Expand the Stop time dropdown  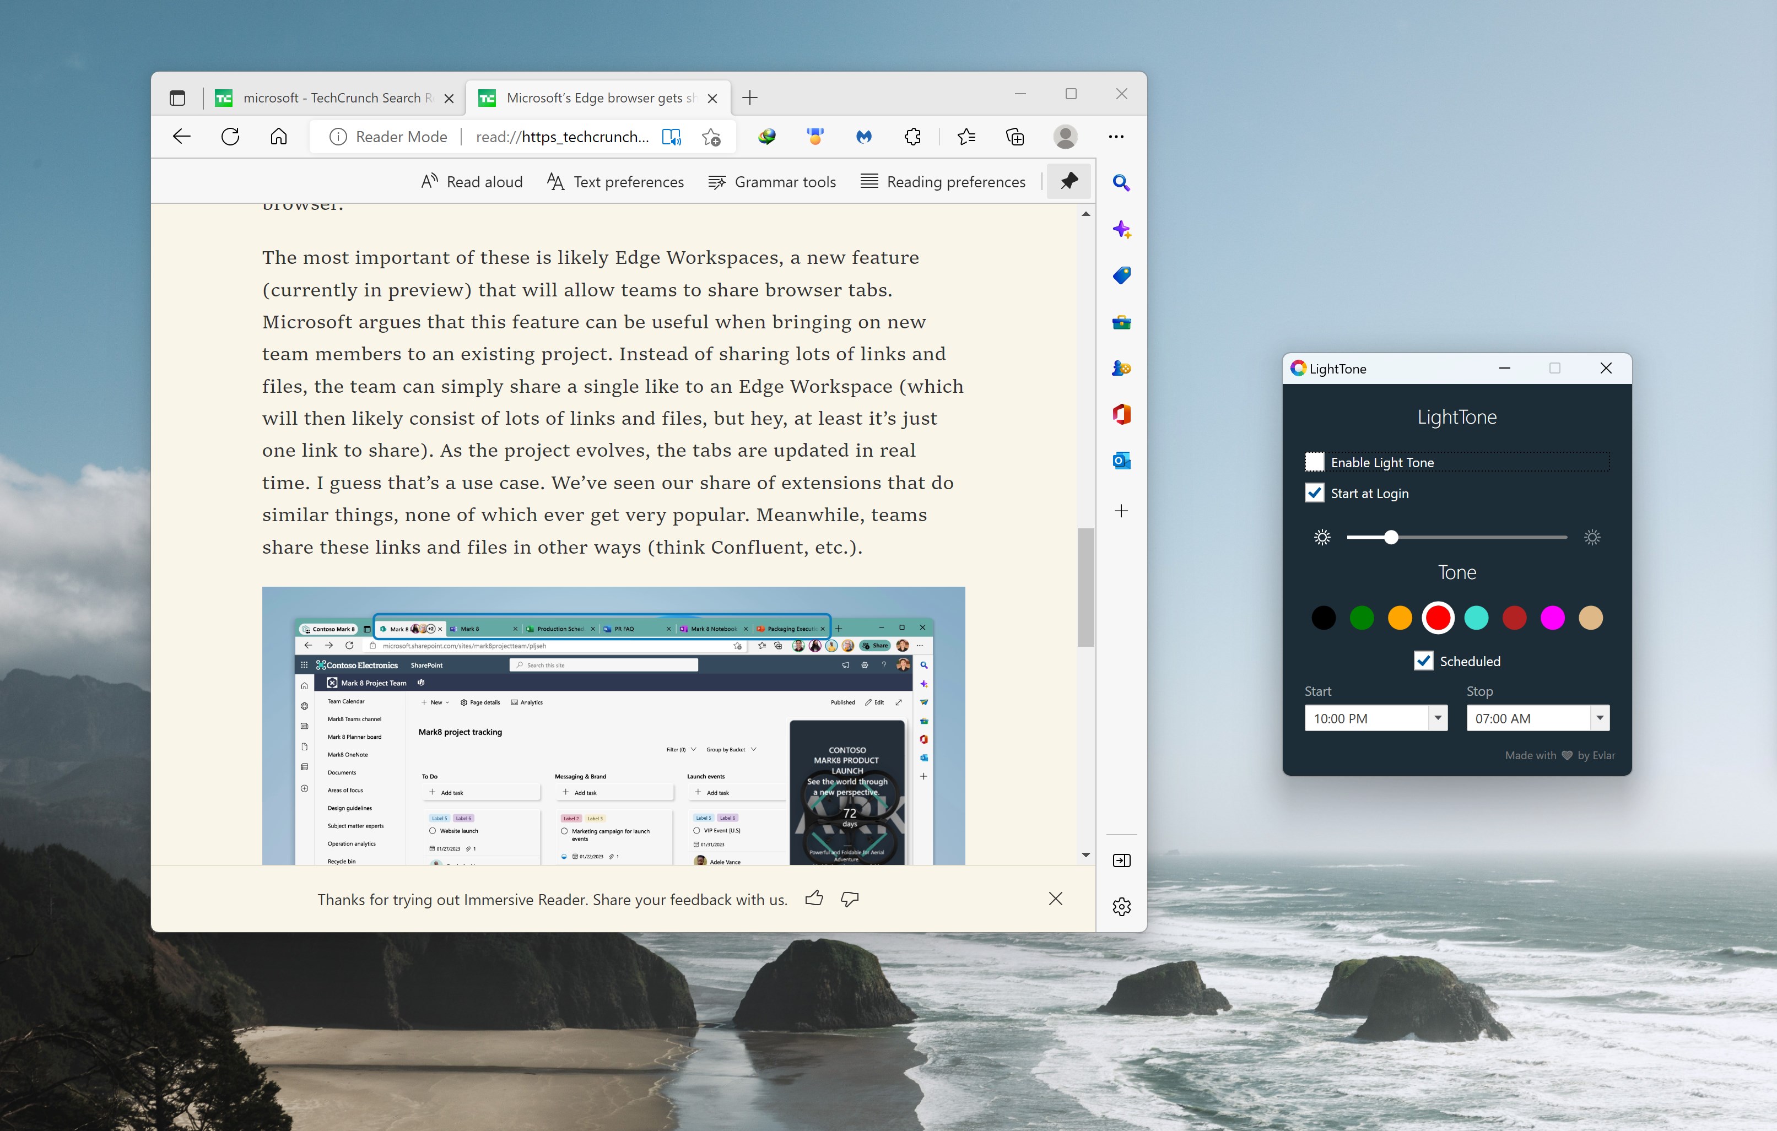(x=1599, y=717)
